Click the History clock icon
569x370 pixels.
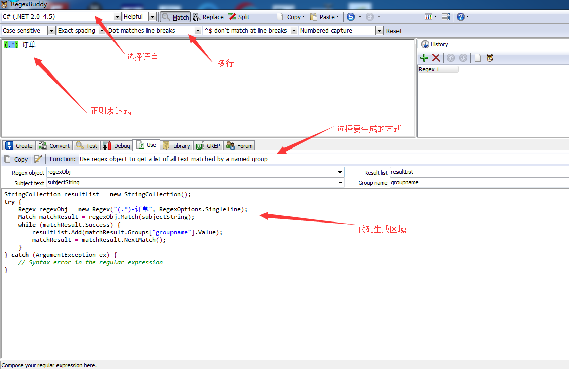pyautogui.click(x=425, y=44)
